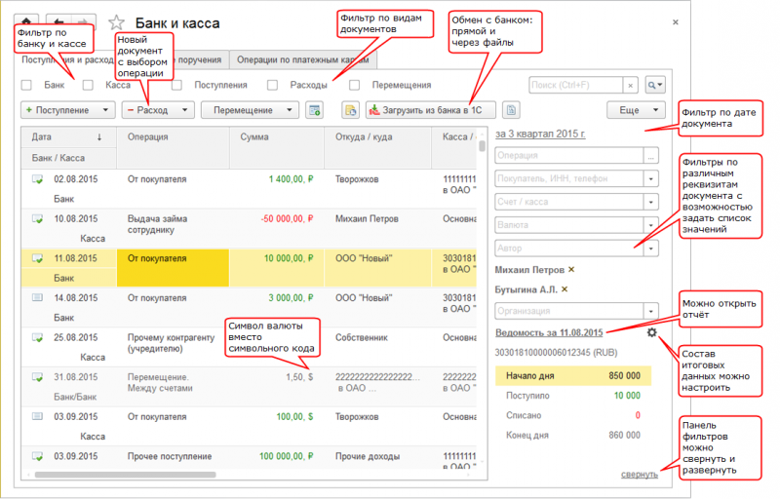This screenshot has height=499, width=780.
Task: Expand the Поступление dropdown button
Action: click(65, 111)
